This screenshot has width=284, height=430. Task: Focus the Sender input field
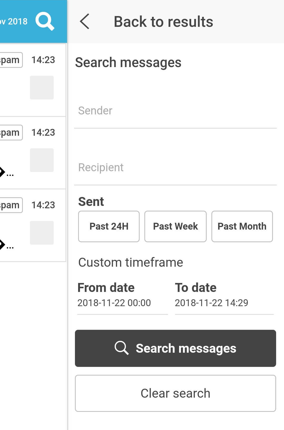pos(175,111)
